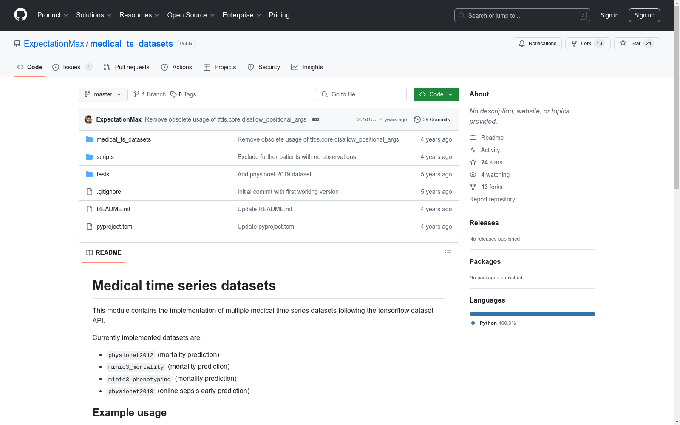Switch to the Actions tab

pos(177,67)
